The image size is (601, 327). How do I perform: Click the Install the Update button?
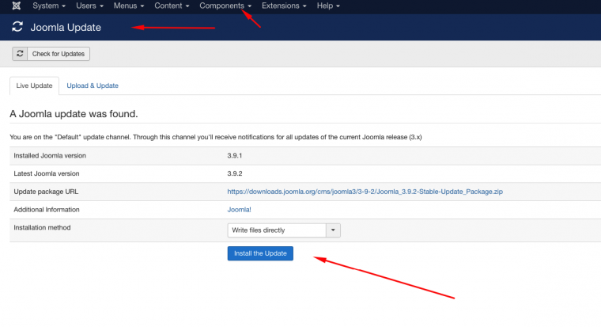tap(260, 253)
